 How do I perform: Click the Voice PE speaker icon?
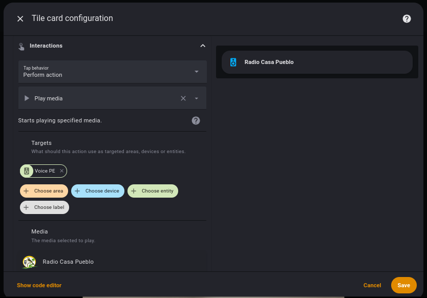(27, 171)
